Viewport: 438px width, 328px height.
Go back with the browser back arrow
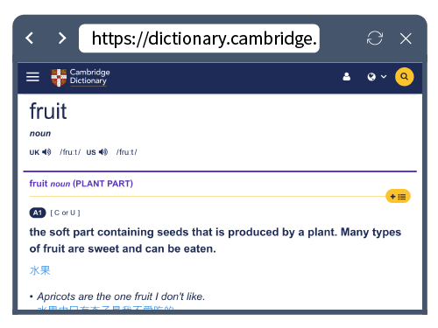[29, 38]
